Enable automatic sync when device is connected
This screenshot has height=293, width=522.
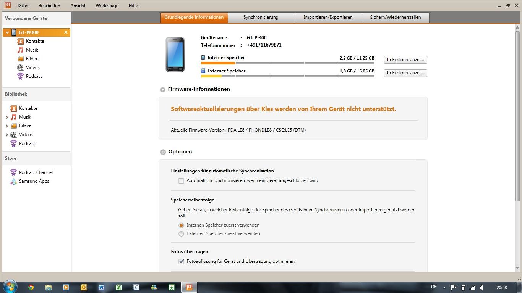(x=182, y=181)
